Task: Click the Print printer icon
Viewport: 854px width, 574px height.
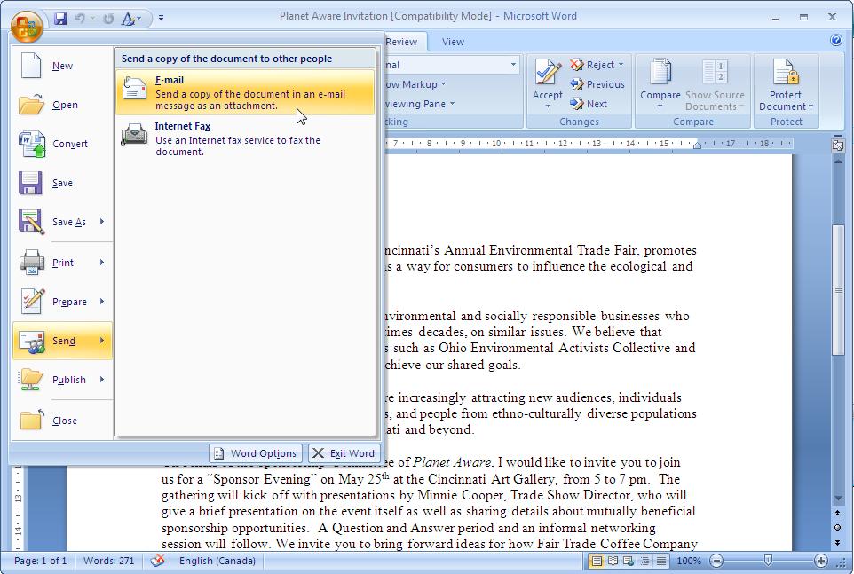Action: click(32, 263)
